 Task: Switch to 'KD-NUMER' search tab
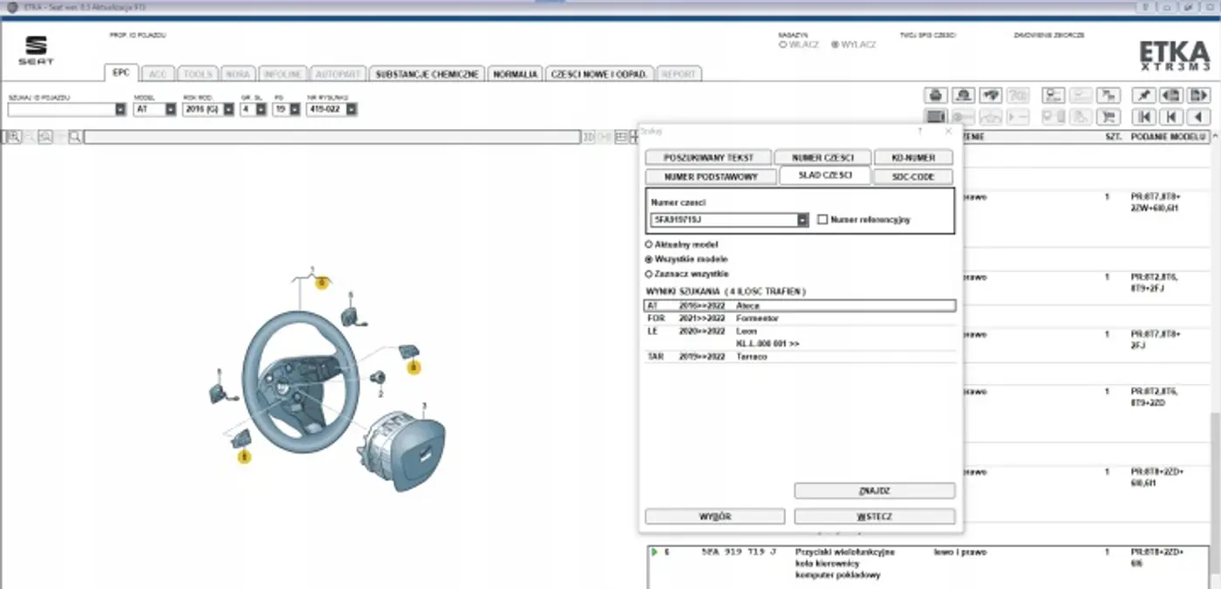click(914, 158)
